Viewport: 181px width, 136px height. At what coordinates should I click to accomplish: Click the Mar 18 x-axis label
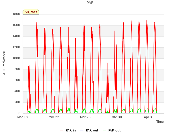click(x=23, y=117)
